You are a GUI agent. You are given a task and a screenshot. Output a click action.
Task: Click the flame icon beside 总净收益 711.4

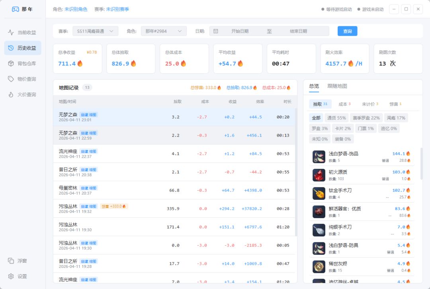[80, 63]
